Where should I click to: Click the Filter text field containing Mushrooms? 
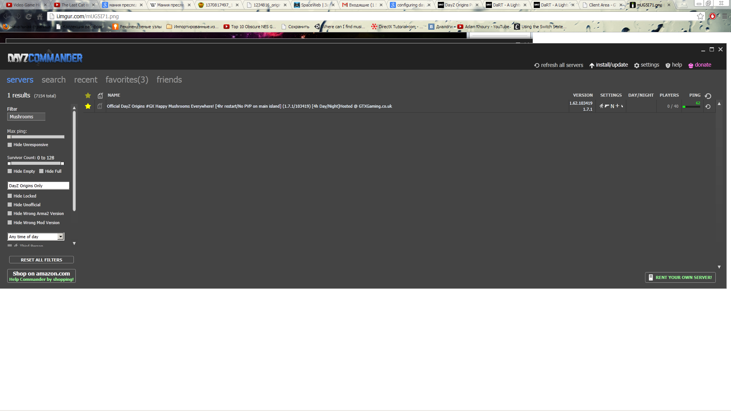(x=26, y=117)
